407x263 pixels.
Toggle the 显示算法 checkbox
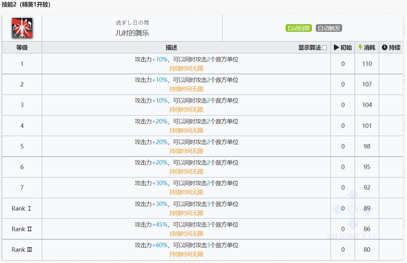[x=324, y=48]
